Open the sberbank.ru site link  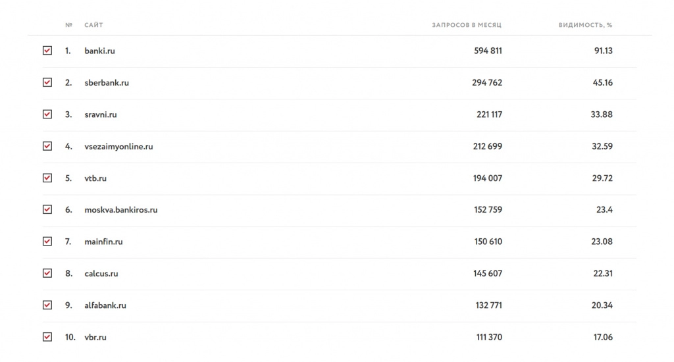[x=107, y=82]
